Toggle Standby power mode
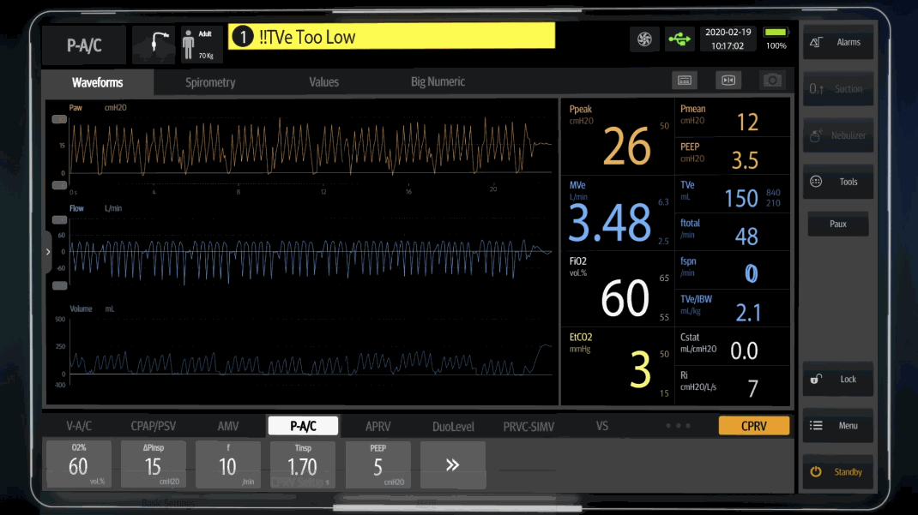This screenshot has height=515, width=918. [x=837, y=472]
